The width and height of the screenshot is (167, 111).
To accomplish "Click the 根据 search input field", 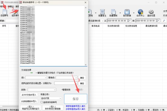I will coord(12,21).
